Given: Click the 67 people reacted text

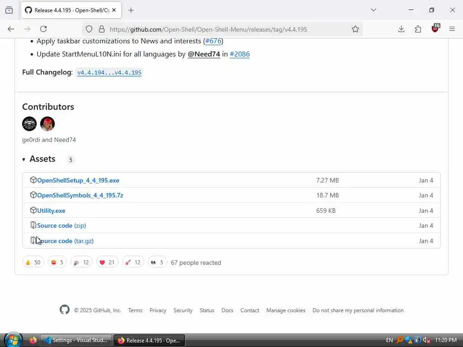Looking at the screenshot, I should [x=196, y=263].
